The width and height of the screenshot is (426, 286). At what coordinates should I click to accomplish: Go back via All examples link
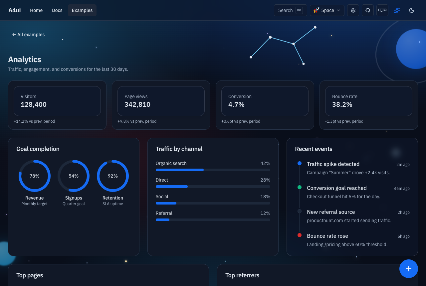28,35
